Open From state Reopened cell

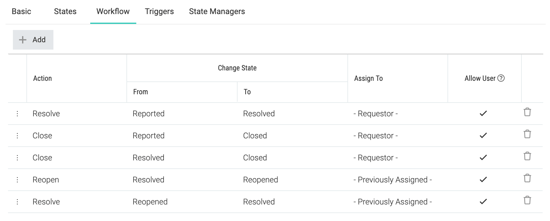[150, 202]
